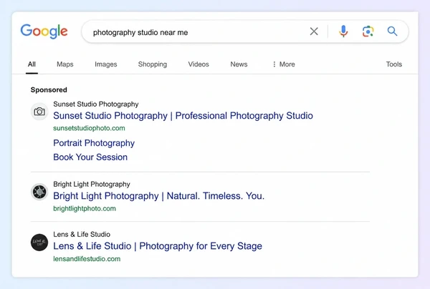Click the Lens & Life Studio advertiser name

click(82, 234)
